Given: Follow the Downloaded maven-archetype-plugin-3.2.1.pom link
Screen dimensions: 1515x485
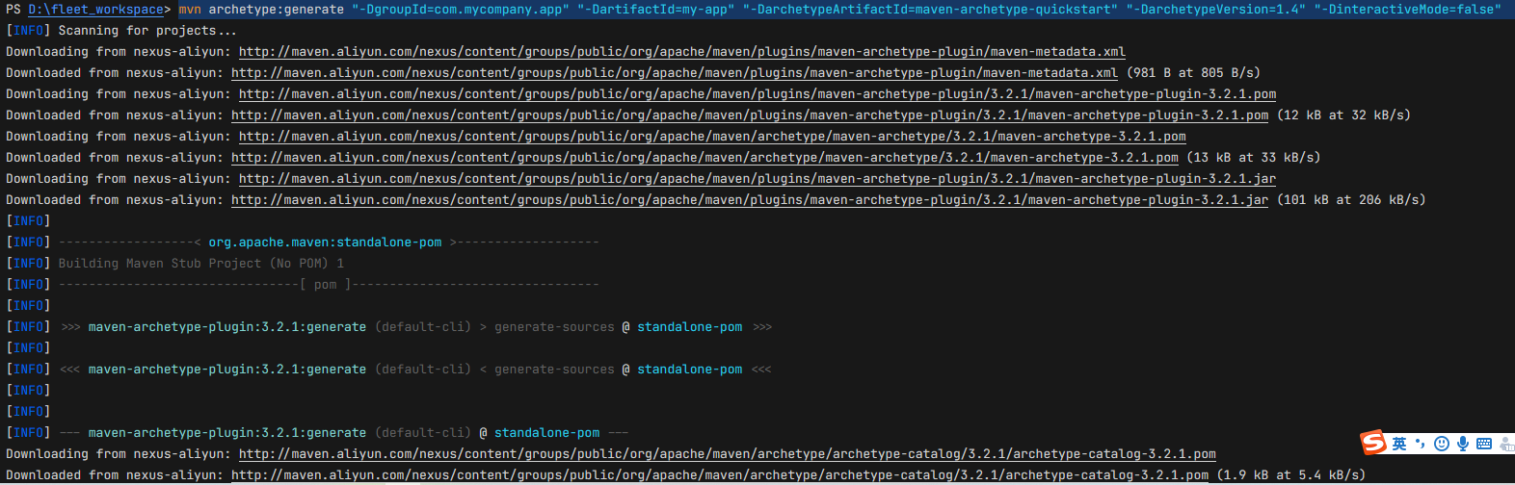Looking at the screenshot, I should click(x=749, y=115).
